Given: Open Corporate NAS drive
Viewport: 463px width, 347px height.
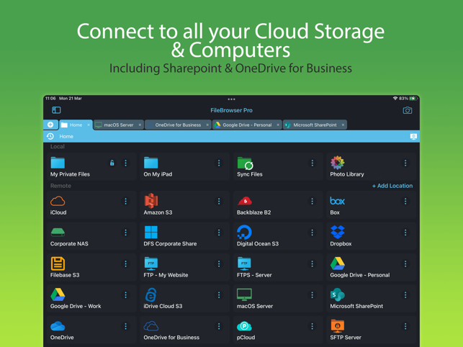Looking at the screenshot, I should coord(91,236).
